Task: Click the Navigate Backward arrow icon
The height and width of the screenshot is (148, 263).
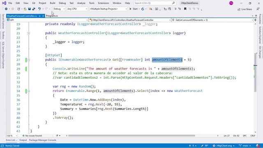Action: point(6,9)
